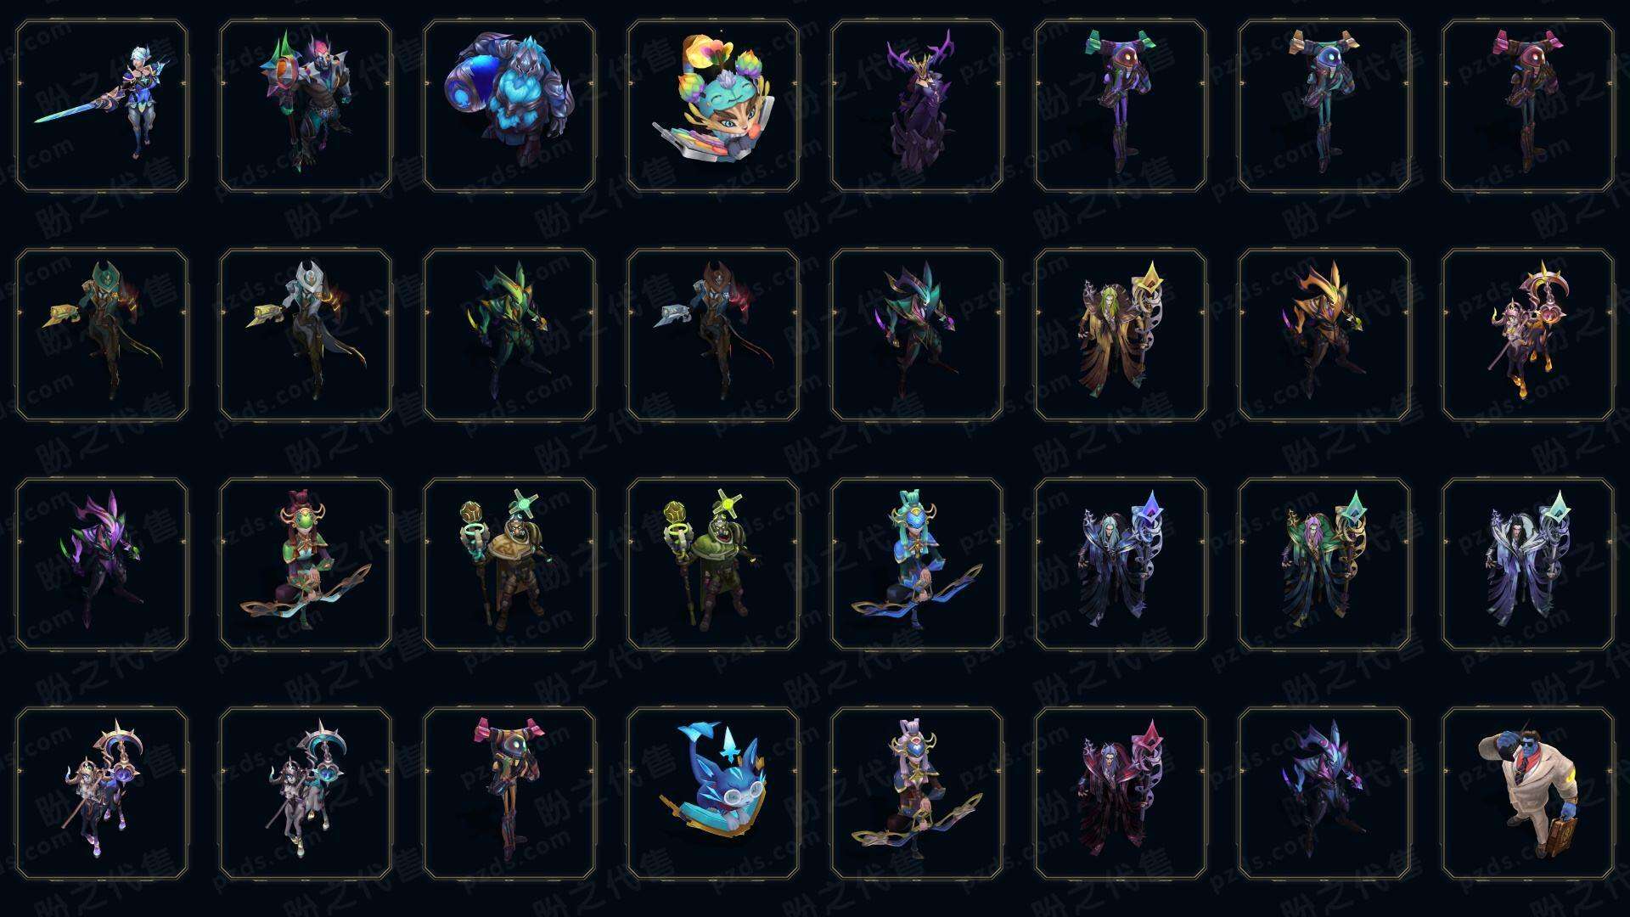Pick the muscular pink-haired fighter with spiked mace
1630x917 pixels.
[306, 106]
